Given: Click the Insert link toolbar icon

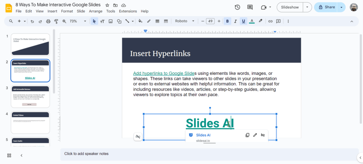Looking at the screenshot, I should pos(270,21).
